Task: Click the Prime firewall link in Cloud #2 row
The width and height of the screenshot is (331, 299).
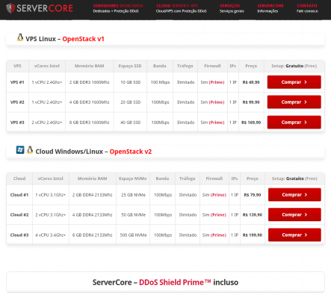Action: 218,215
